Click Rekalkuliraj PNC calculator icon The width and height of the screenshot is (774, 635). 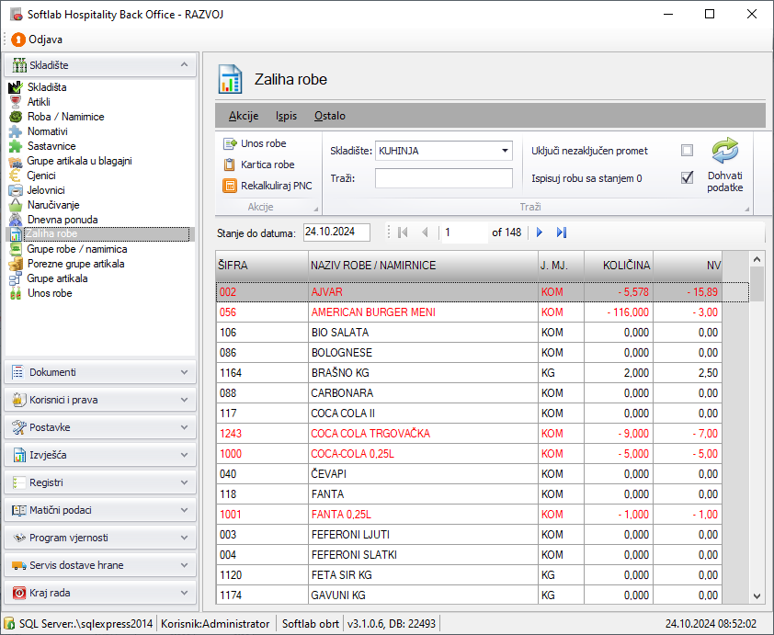click(x=230, y=186)
